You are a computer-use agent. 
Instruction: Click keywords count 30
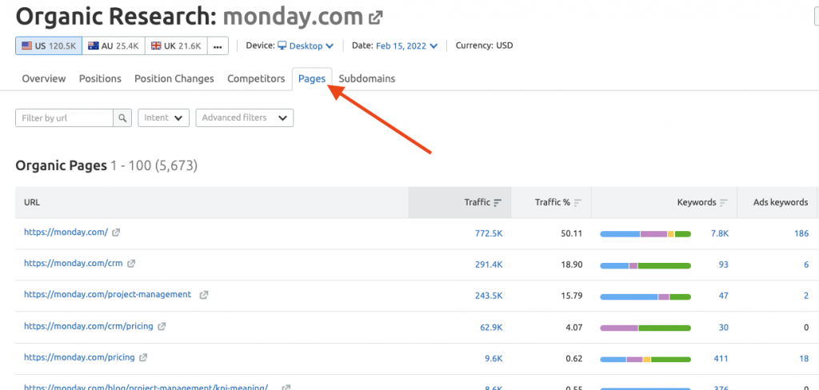723,328
